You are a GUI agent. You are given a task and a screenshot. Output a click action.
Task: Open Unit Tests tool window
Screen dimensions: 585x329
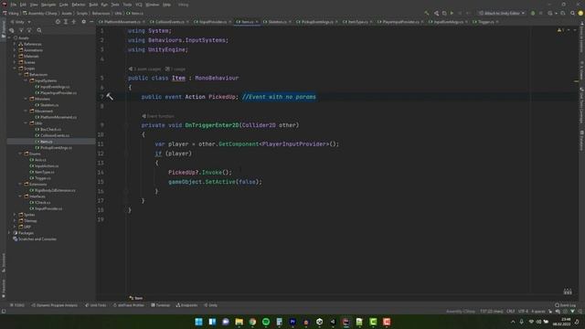[x=95, y=305]
